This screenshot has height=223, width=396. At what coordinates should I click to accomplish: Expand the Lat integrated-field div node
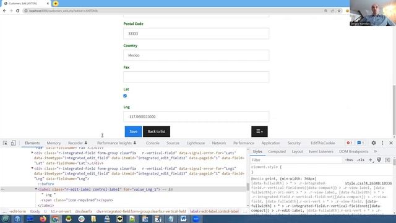tap(32, 153)
